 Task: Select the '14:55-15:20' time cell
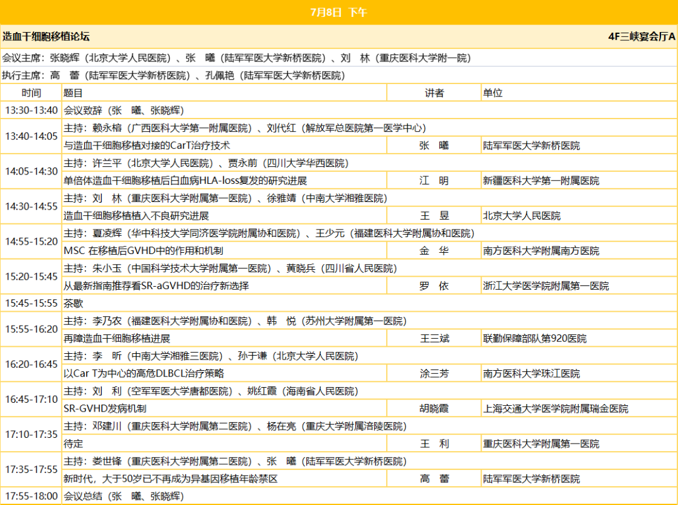31,242
